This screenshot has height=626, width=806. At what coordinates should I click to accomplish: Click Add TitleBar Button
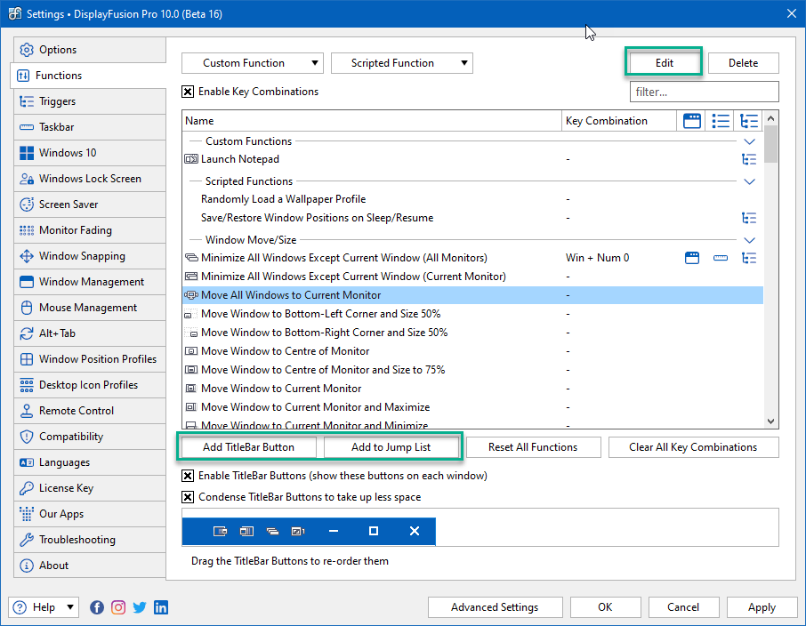tap(249, 447)
